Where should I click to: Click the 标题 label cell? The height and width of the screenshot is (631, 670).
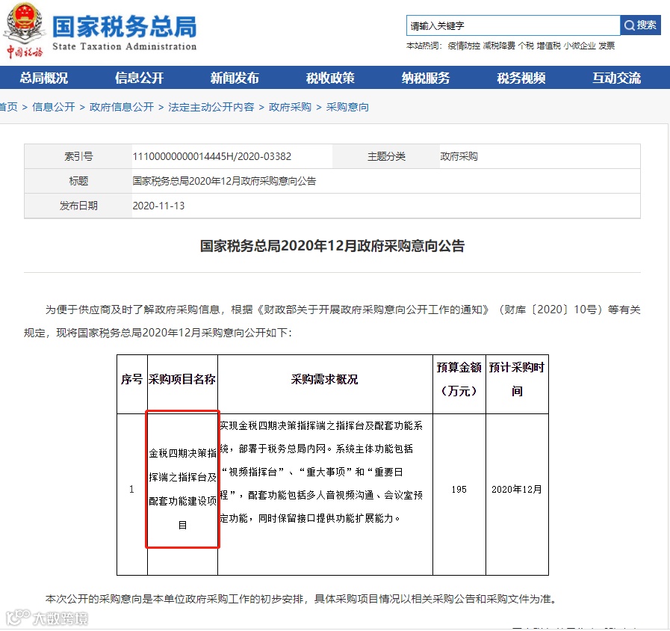pos(78,181)
